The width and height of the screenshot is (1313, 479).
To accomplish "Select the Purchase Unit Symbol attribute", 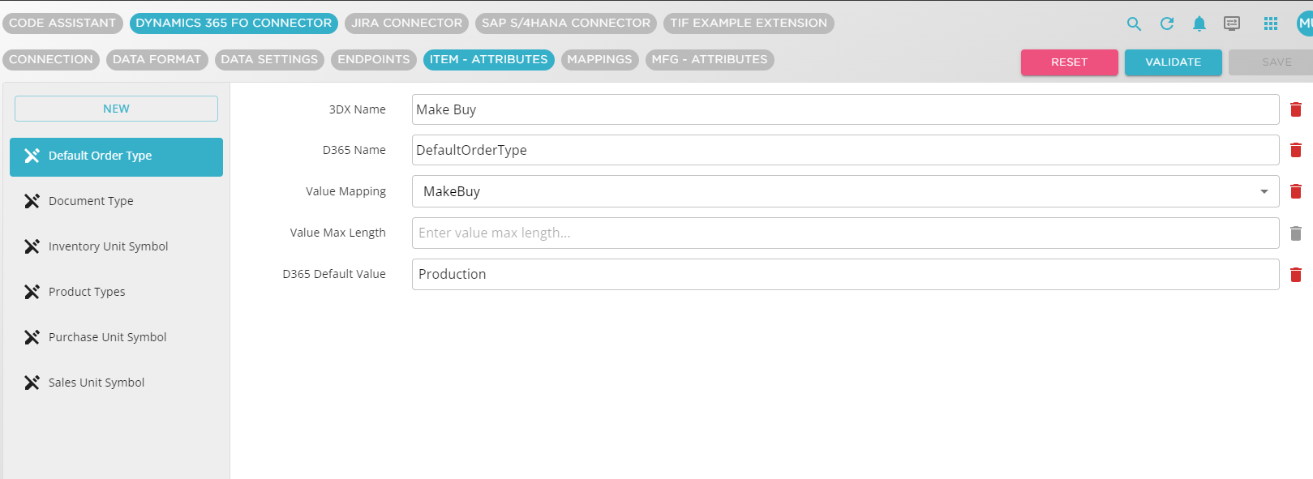I will tap(107, 337).
